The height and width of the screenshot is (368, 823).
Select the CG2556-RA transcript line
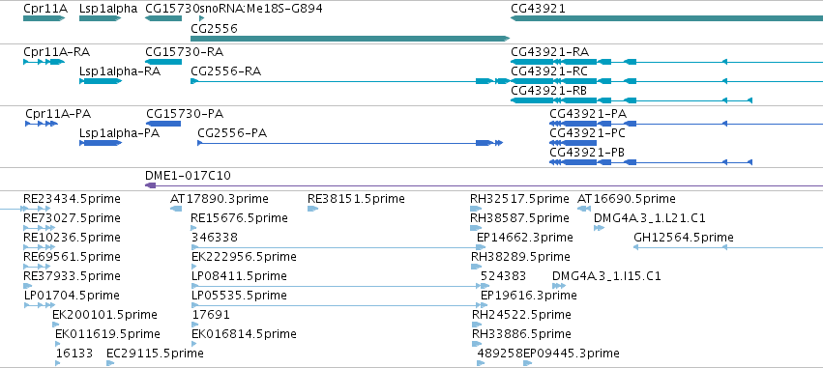pos(350,81)
